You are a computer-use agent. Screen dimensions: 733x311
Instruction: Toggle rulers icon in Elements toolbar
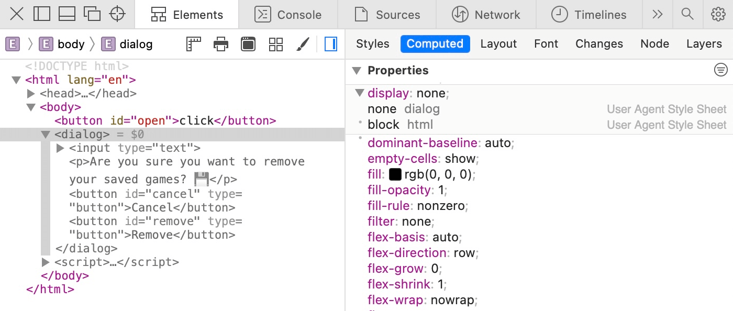pyautogui.click(x=194, y=44)
